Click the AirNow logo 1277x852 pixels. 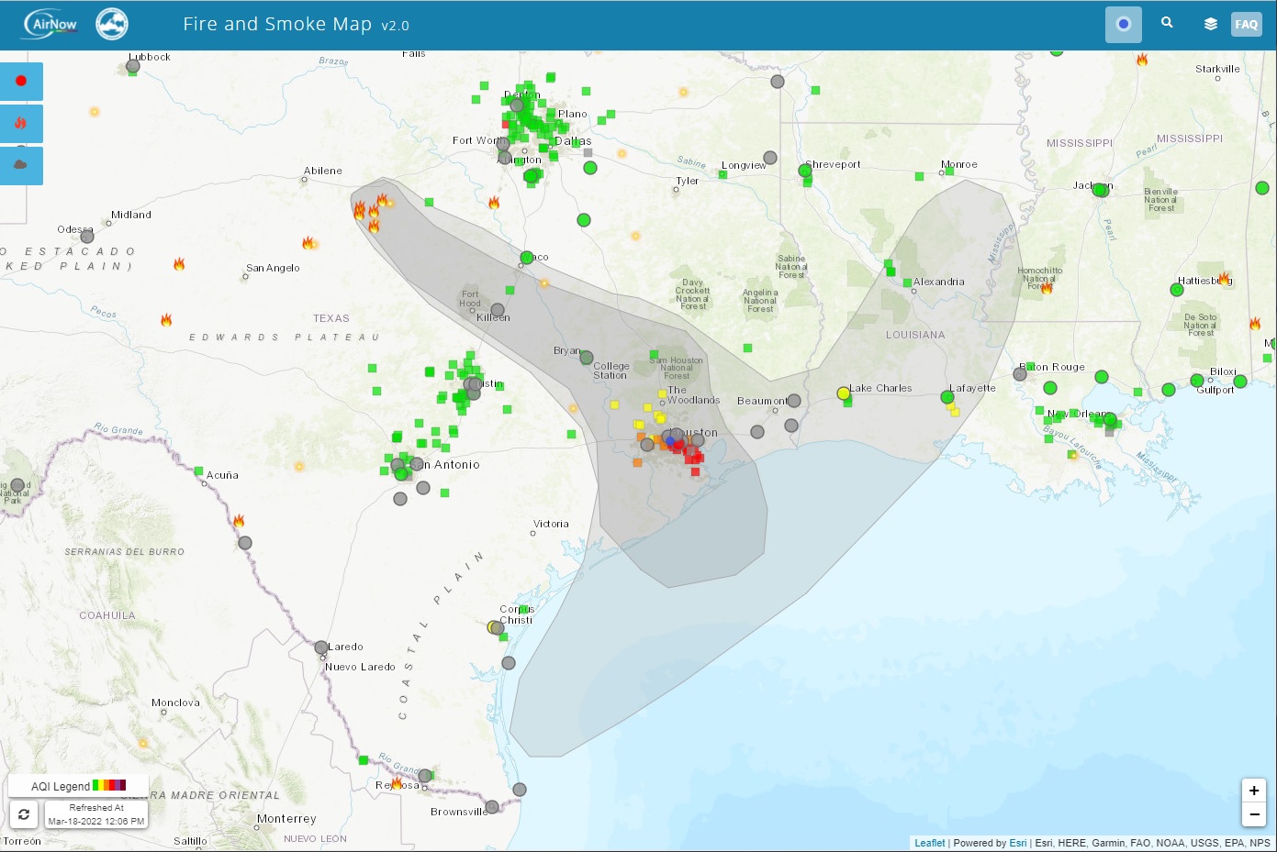click(x=50, y=23)
